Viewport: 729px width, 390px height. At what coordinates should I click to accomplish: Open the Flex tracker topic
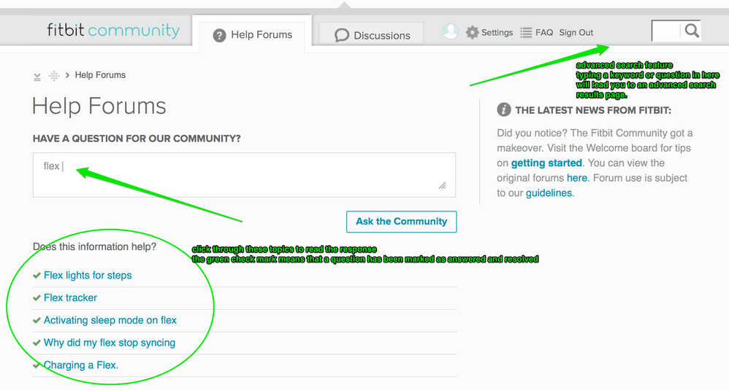[70, 297]
